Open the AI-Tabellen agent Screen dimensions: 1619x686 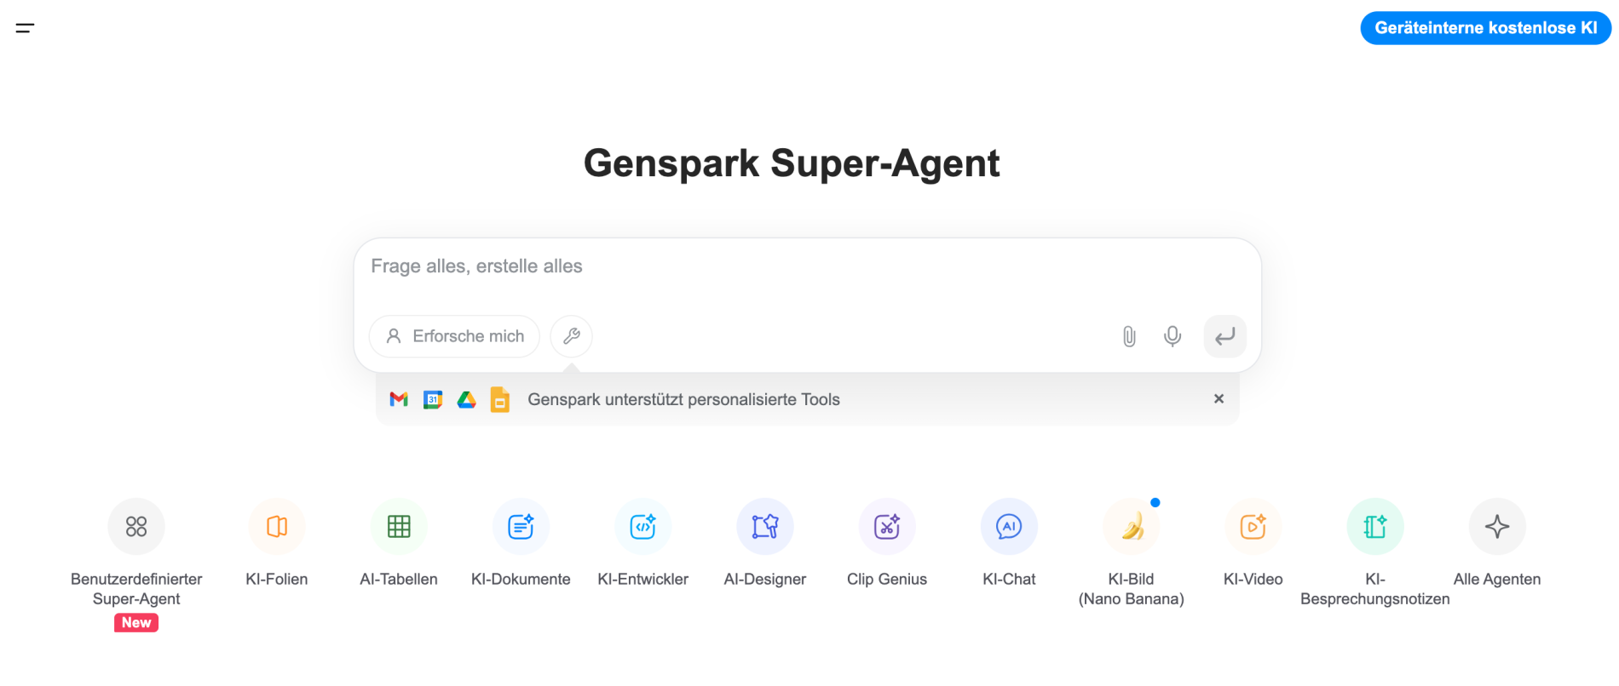(x=399, y=527)
